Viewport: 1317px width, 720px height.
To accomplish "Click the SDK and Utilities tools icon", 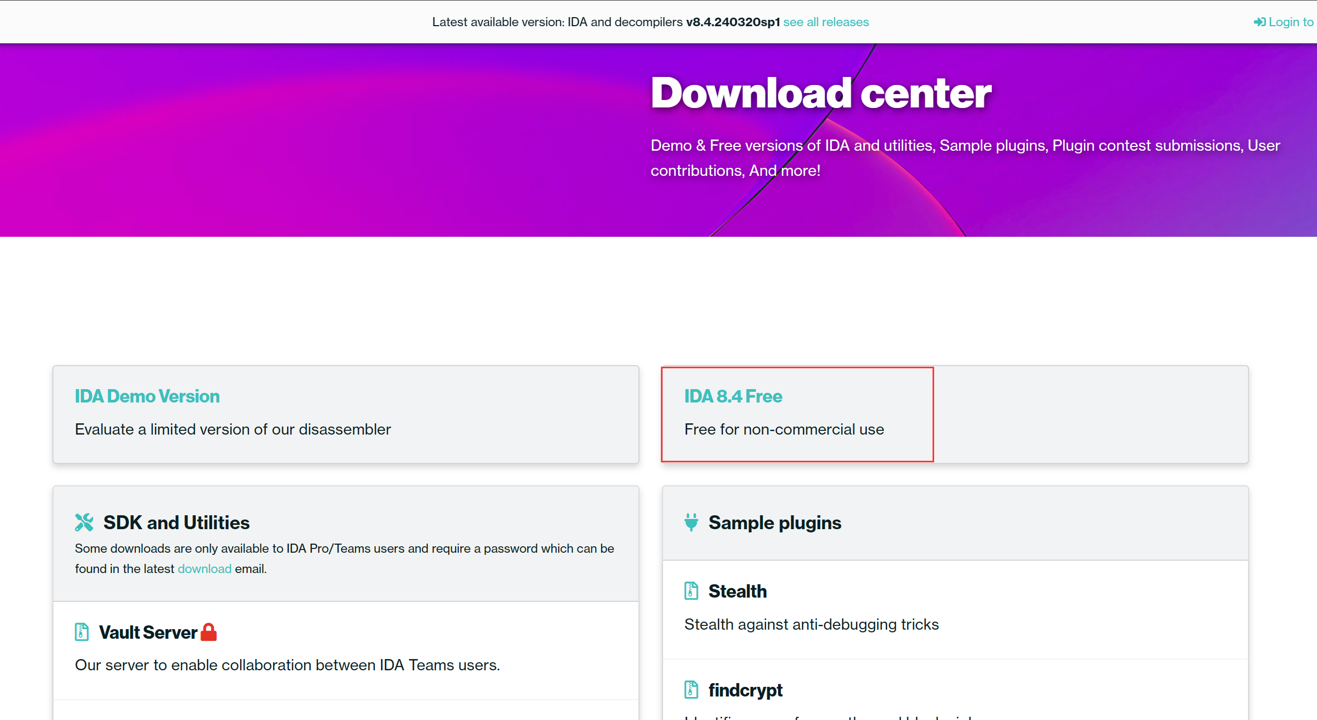I will click(84, 522).
